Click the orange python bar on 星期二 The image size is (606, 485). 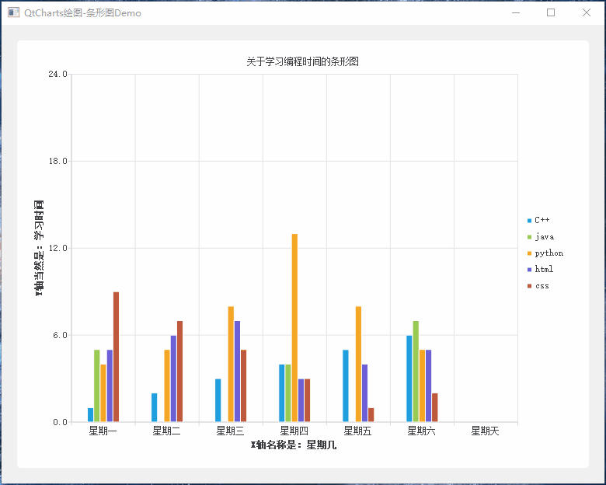167,386
